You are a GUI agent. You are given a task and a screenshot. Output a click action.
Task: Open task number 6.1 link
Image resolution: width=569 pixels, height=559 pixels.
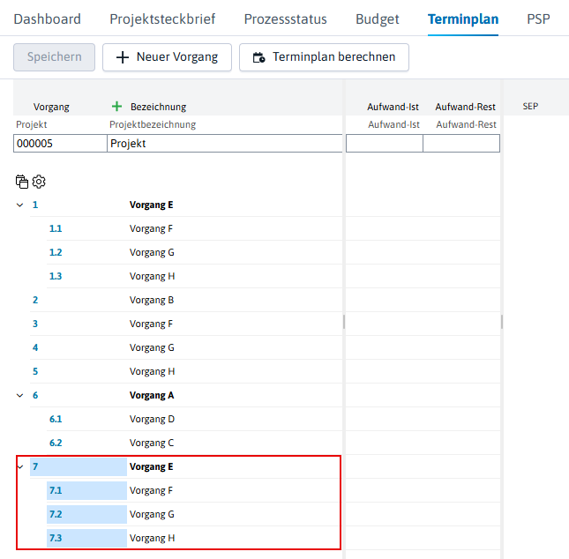click(x=56, y=419)
